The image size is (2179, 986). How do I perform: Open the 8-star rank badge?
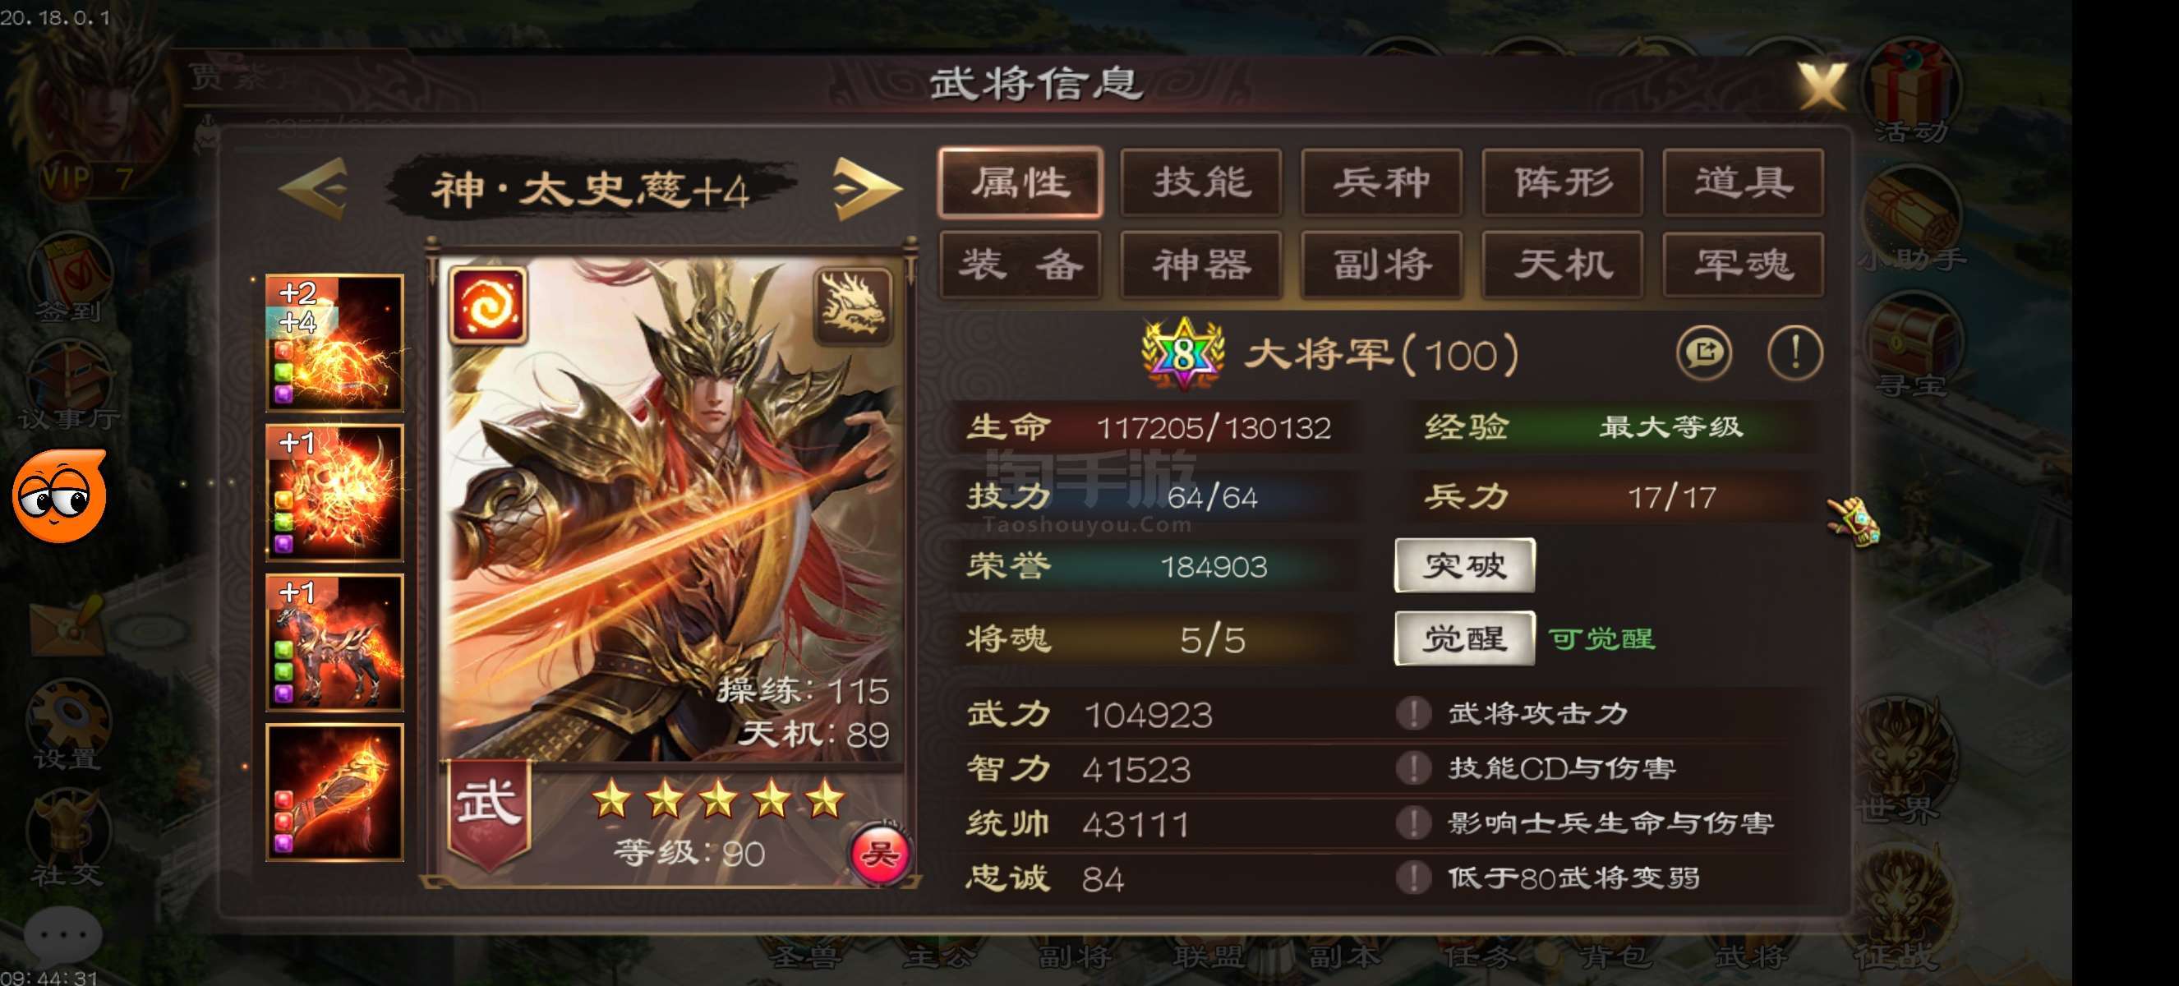pyautogui.click(x=1182, y=353)
